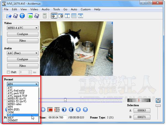This screenshot has height=125, width=166.
Task: Open the Help menu
Action: point(97,9)
